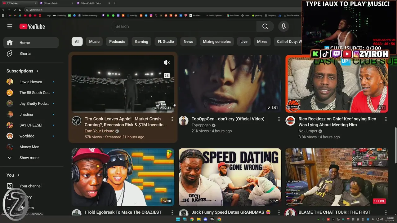The width and height of the screenshot is (397, 223).
Task: Open the wordddd subscription
Action: coord(31,136)
